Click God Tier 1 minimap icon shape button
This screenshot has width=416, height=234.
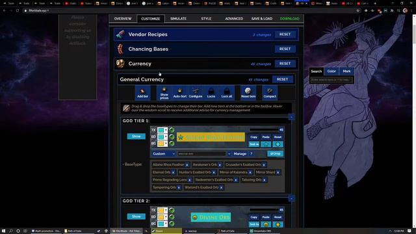point(266,144)
